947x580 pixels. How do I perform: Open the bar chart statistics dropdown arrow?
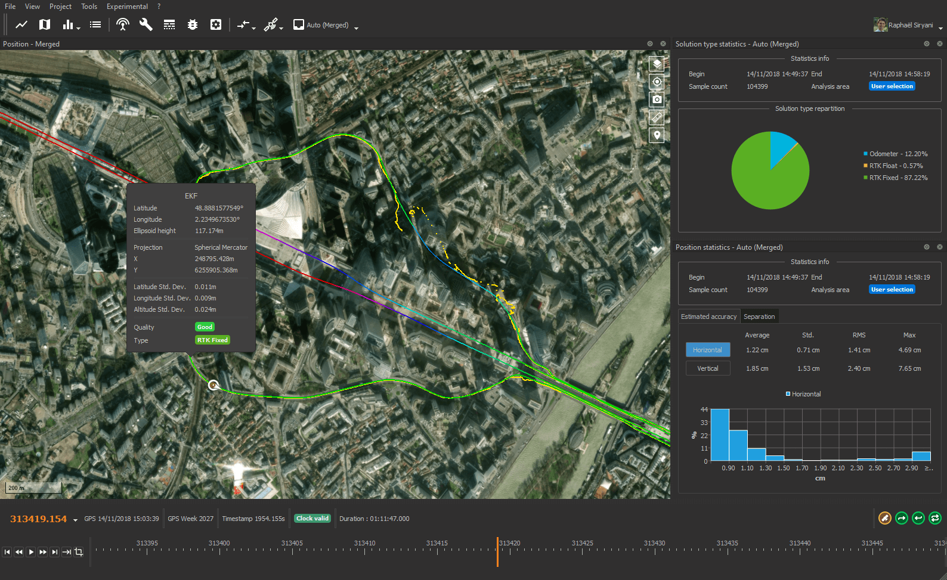78,27
